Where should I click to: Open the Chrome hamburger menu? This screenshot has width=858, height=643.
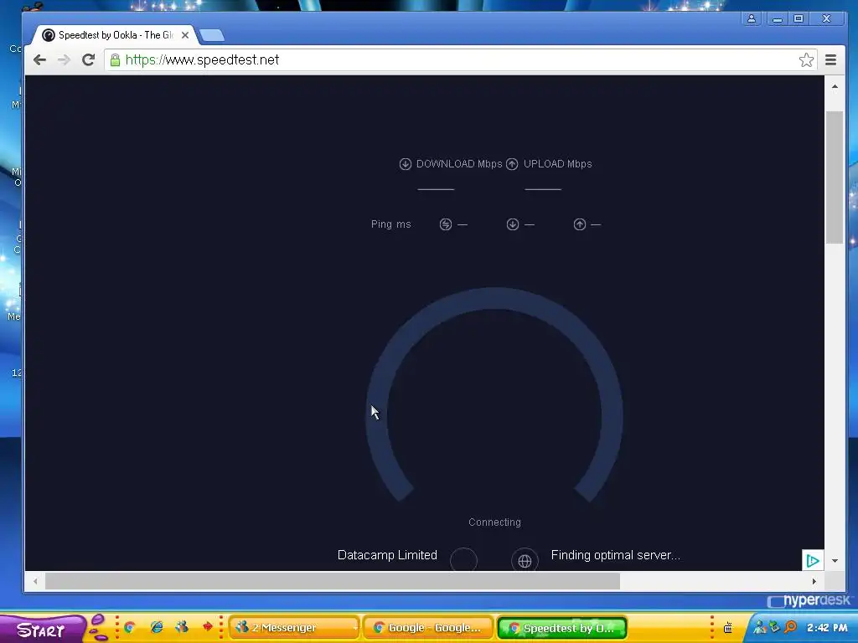tap(830, 60)
